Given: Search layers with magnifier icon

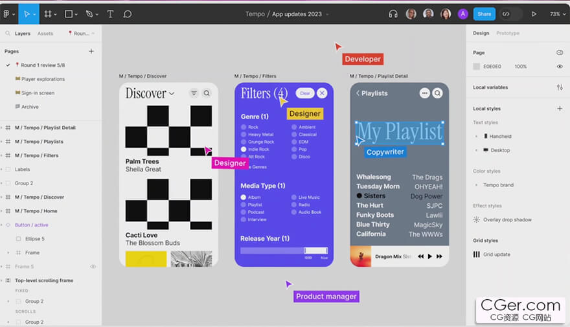Looking at the screenshot, I should tap(7, 33).
